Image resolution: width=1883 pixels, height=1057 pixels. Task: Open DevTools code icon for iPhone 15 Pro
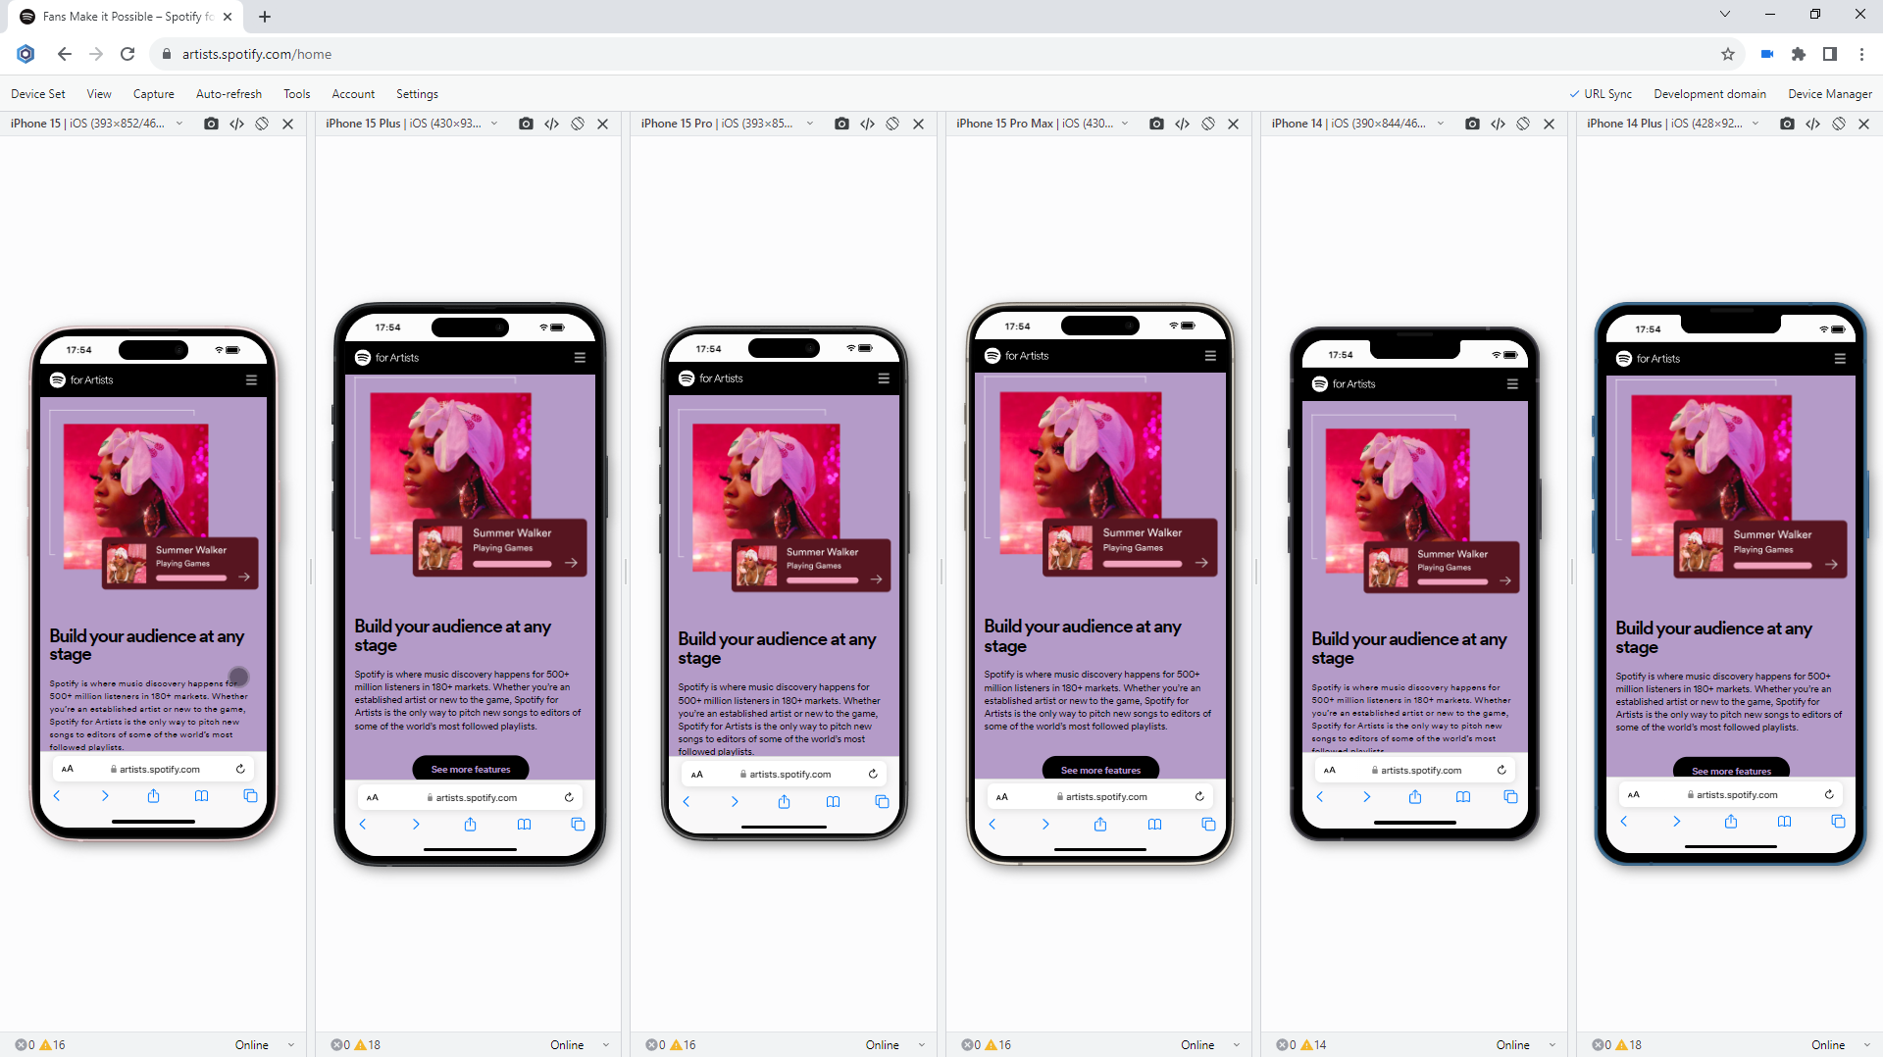867,124
